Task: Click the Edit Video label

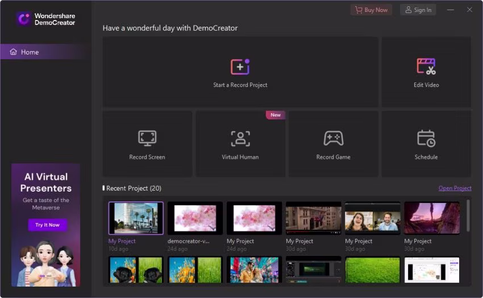Action: point(426,85)
